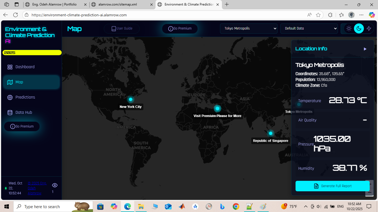Switch to light theme with sun icon
Image resolution: width=378 pixels, height=212 pixels.
(349, 28)
